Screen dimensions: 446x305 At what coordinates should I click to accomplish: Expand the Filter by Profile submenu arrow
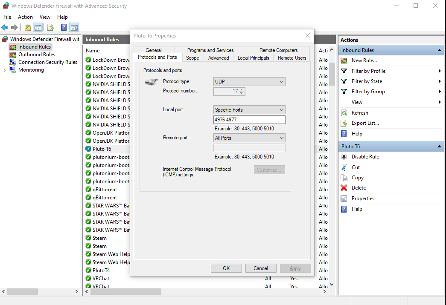(x=440, y=71)
